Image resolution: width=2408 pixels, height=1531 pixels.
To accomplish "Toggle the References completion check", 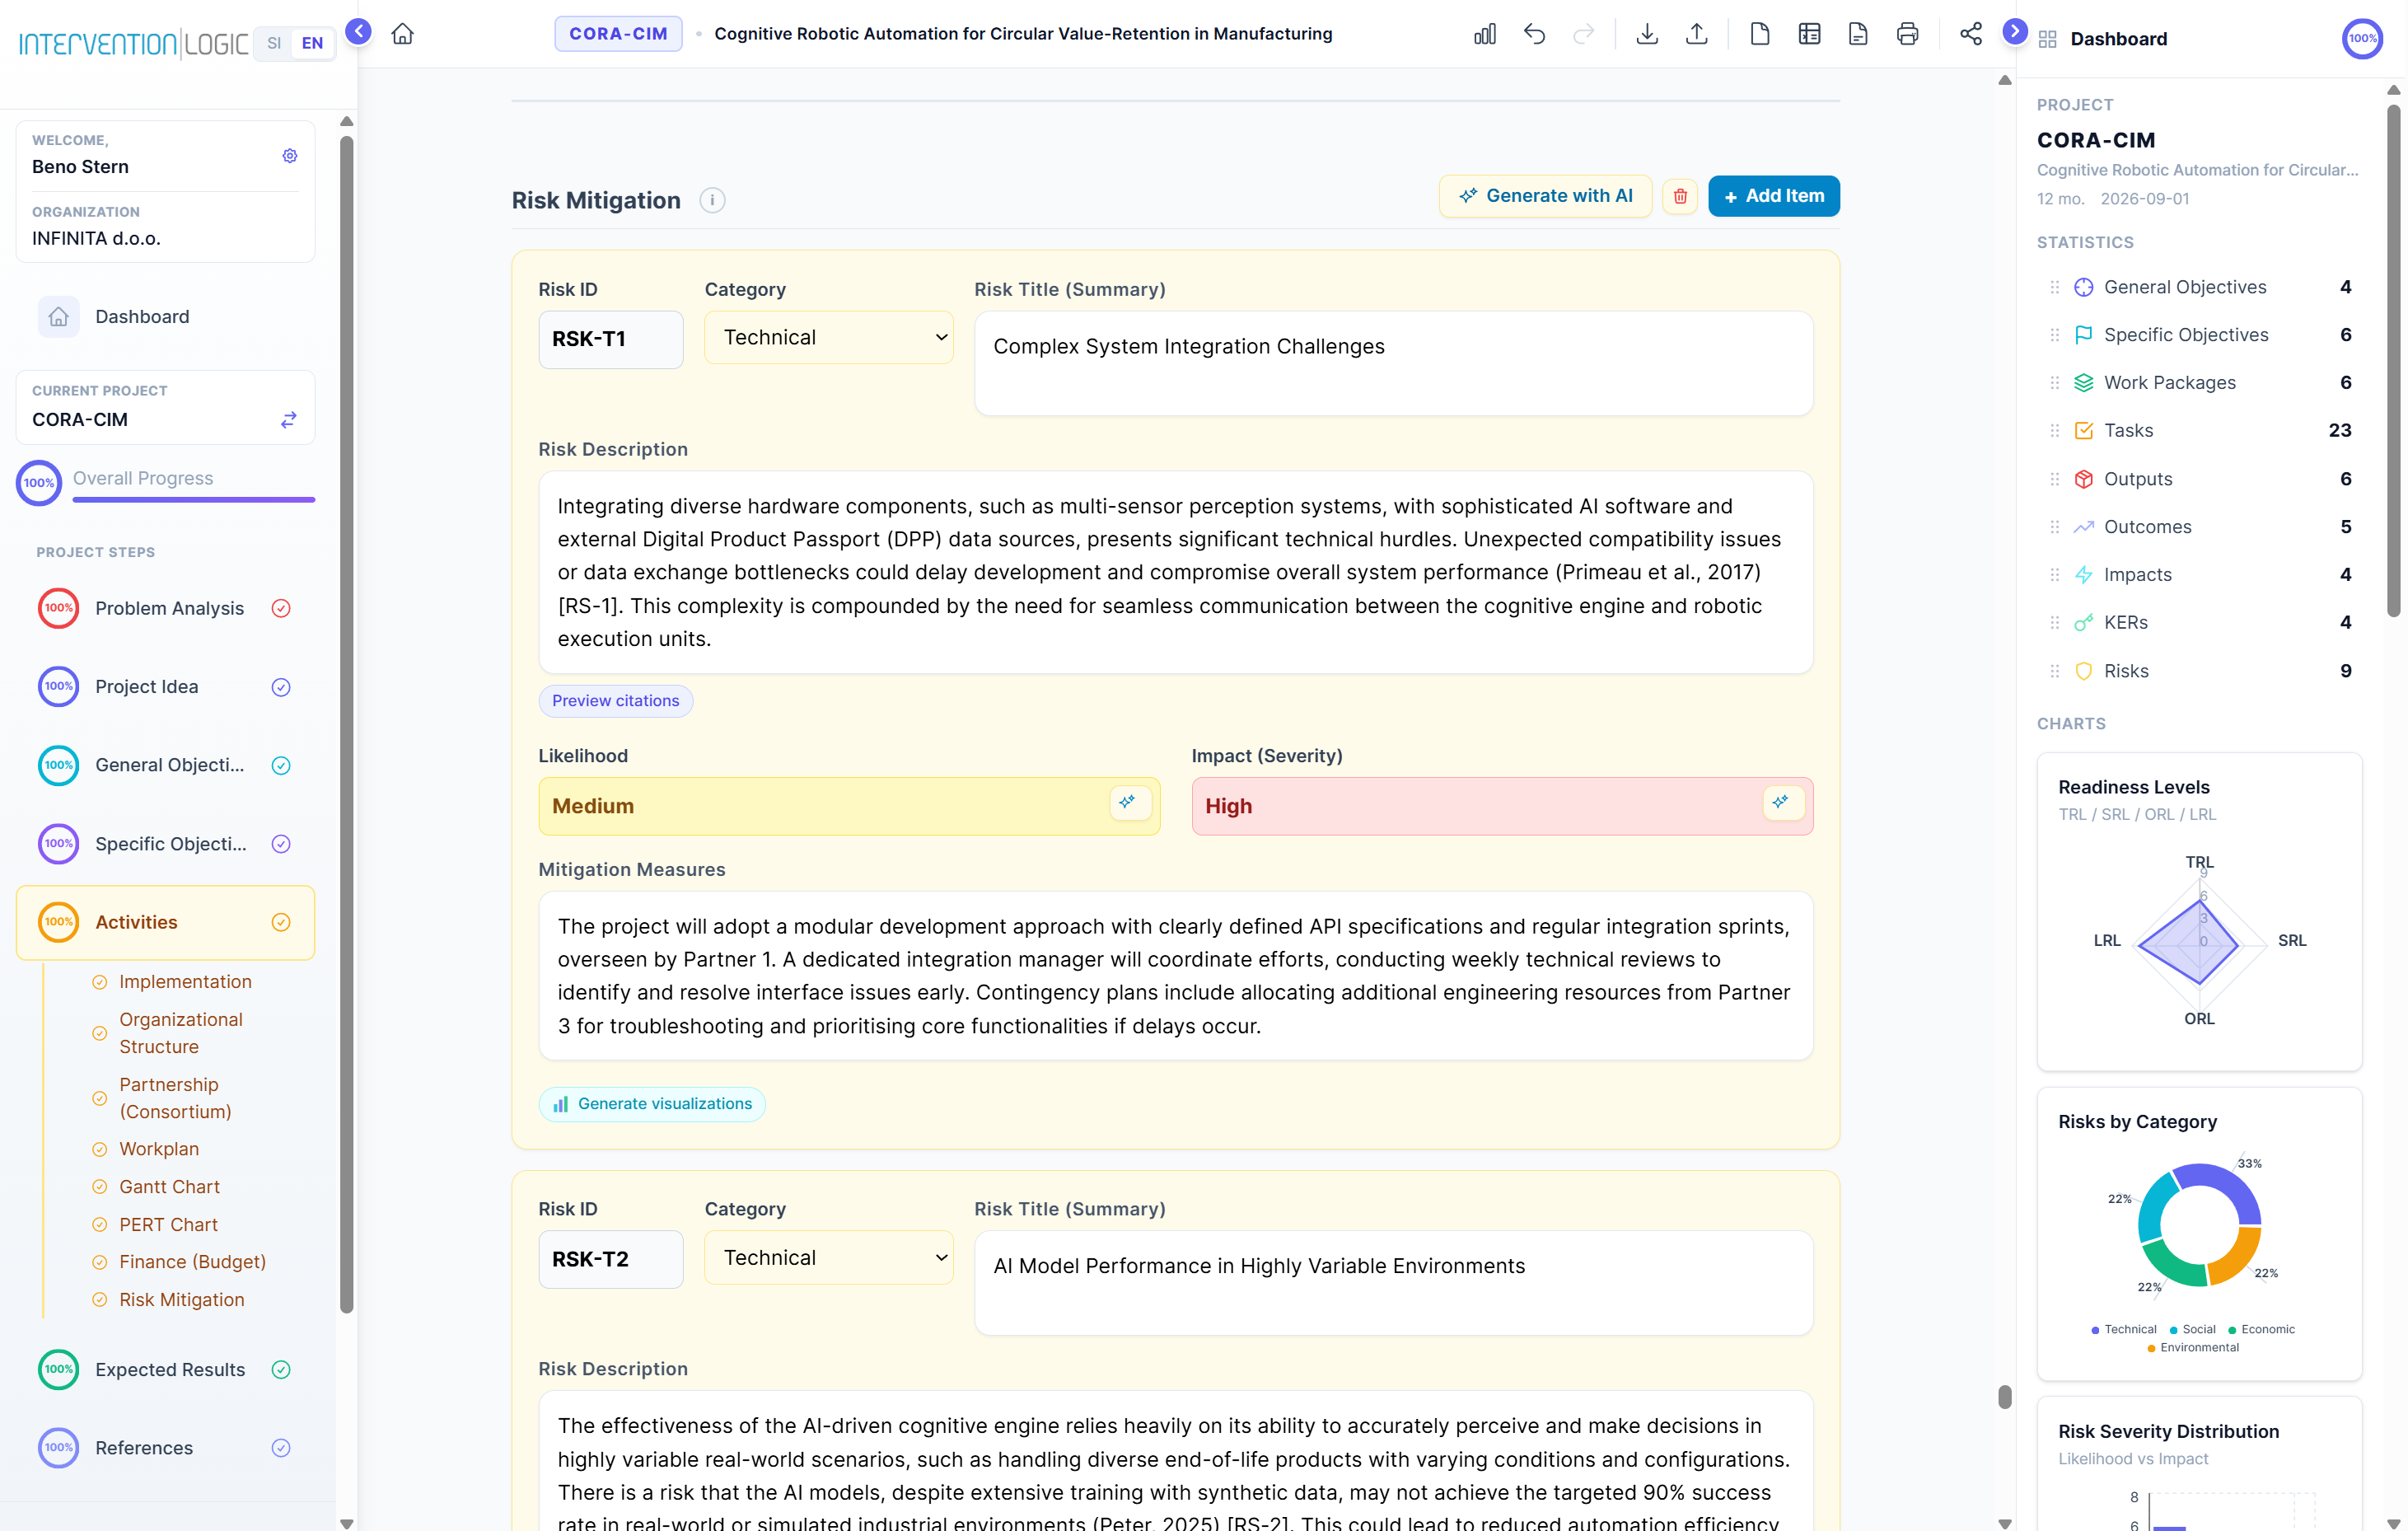I will click(x=281, y=1448).
